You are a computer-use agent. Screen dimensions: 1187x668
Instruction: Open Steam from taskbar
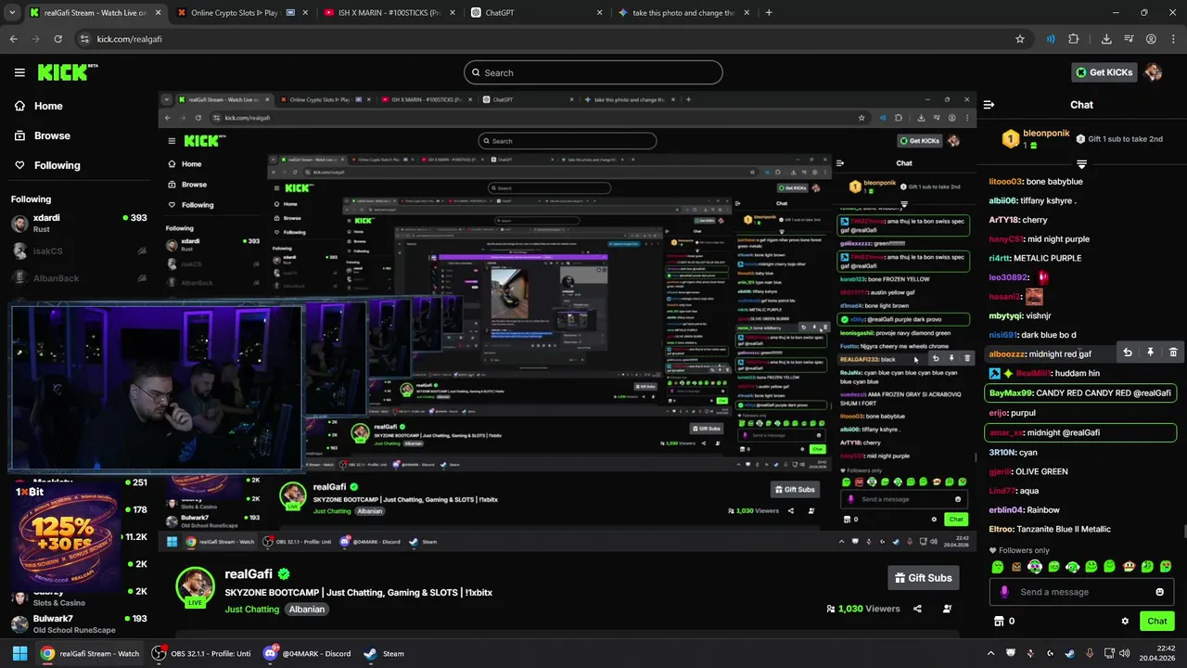click(x=384, y=653)
